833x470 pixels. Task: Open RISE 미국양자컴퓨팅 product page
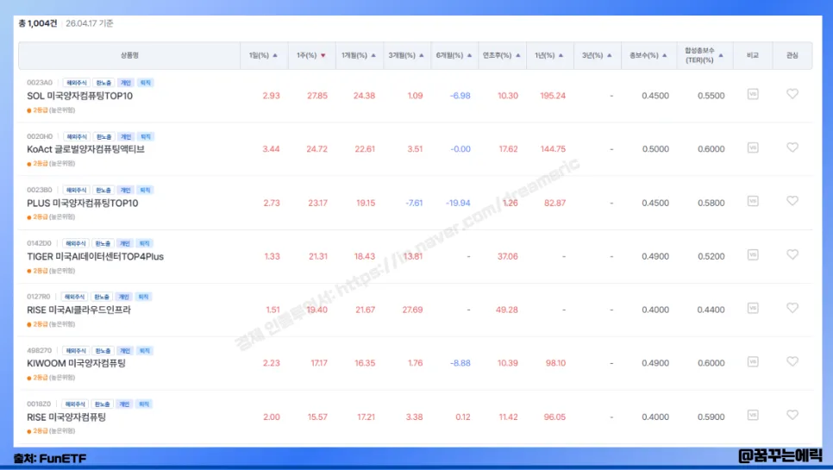pos(66,417)
